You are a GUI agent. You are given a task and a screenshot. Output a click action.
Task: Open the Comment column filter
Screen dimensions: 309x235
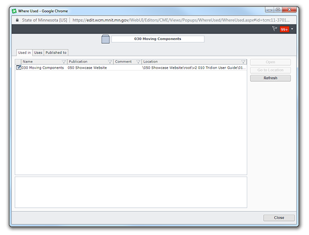pyautogui.click(x=138, y=62)
